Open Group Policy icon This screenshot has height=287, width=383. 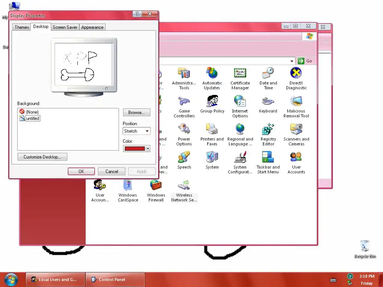pos(212,104)
